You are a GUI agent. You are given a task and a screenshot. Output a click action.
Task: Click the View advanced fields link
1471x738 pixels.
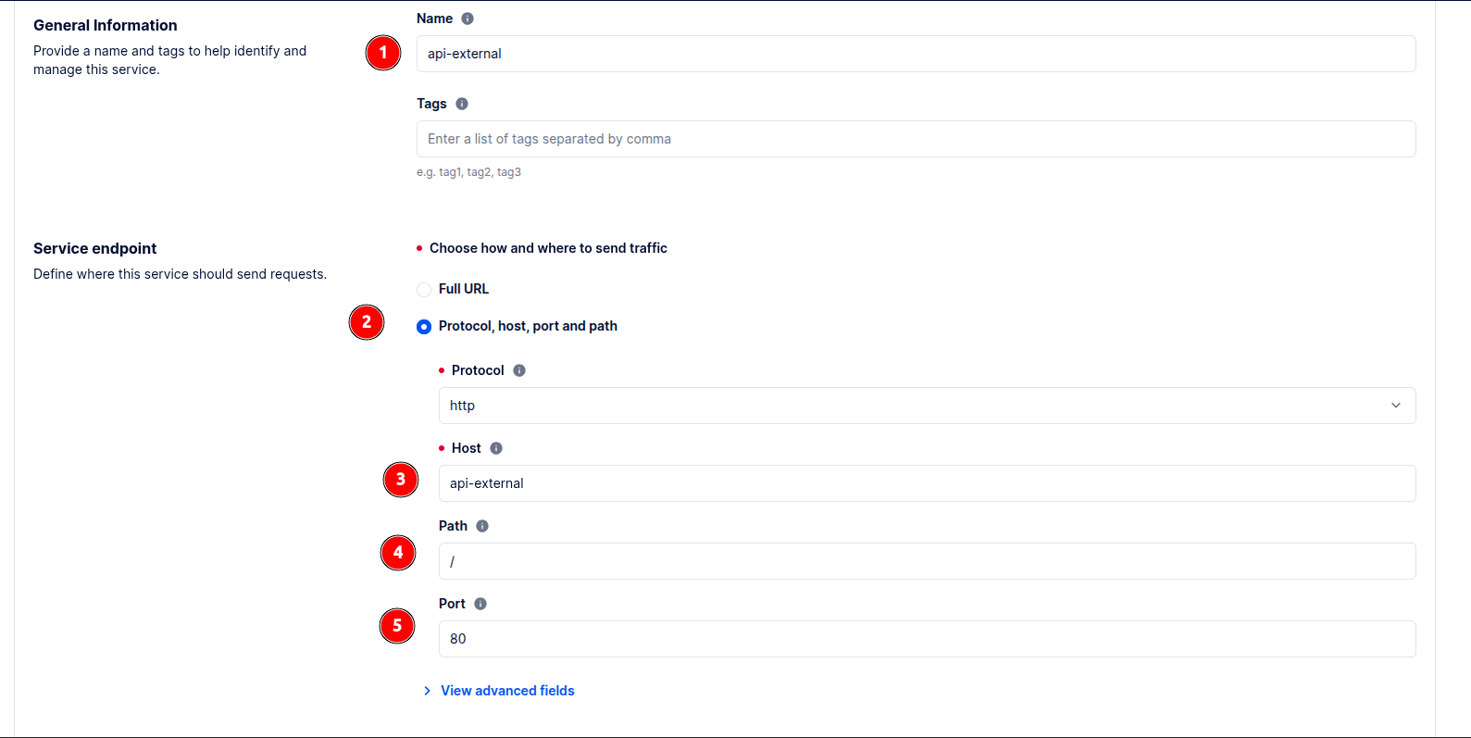[507, 691]
